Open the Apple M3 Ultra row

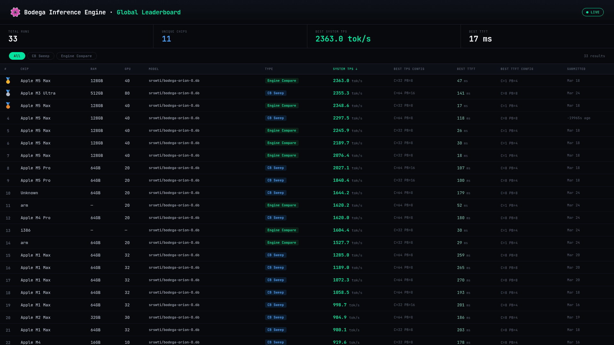(x=38, y=93)
